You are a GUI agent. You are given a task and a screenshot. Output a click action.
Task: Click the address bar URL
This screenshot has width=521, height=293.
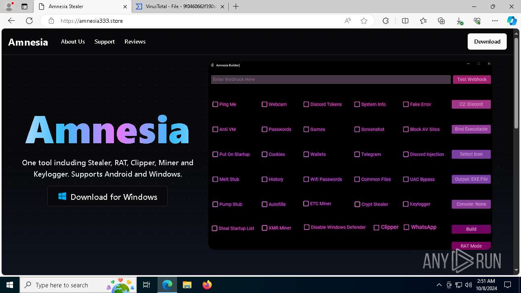tap(92, 21)
